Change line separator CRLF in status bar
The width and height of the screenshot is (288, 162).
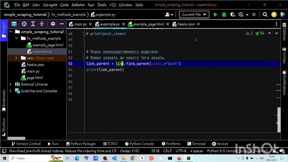167,151
